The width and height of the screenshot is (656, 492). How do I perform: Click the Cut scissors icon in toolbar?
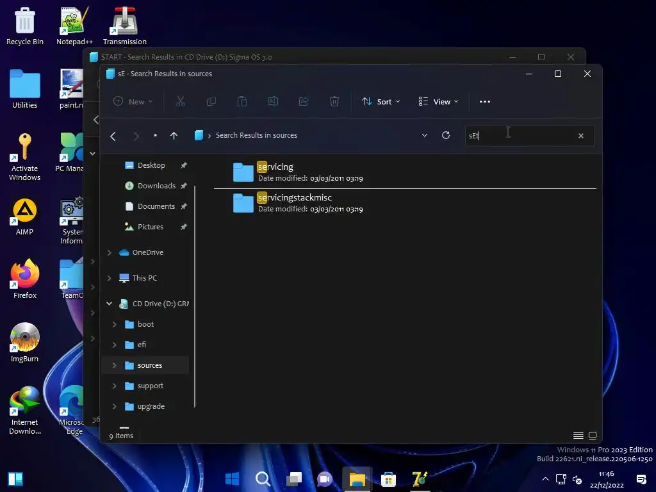pyautogui.click(x=180, y=101)
